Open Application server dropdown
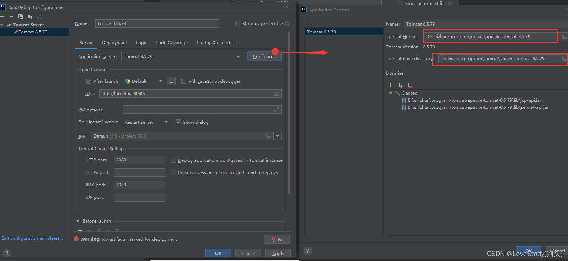The image size is (568, 261). 182,57
